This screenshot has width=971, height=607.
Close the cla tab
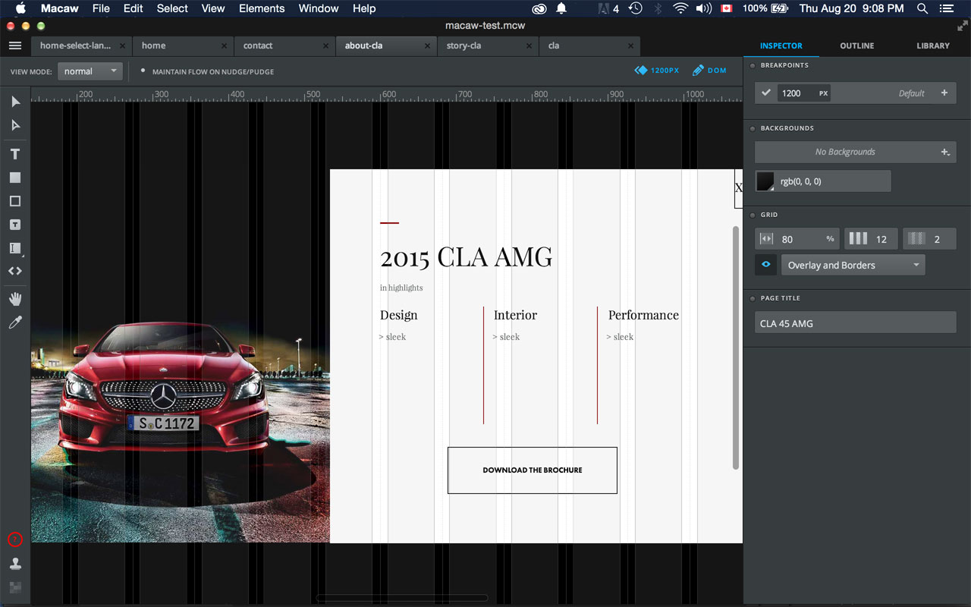[631, 46]
